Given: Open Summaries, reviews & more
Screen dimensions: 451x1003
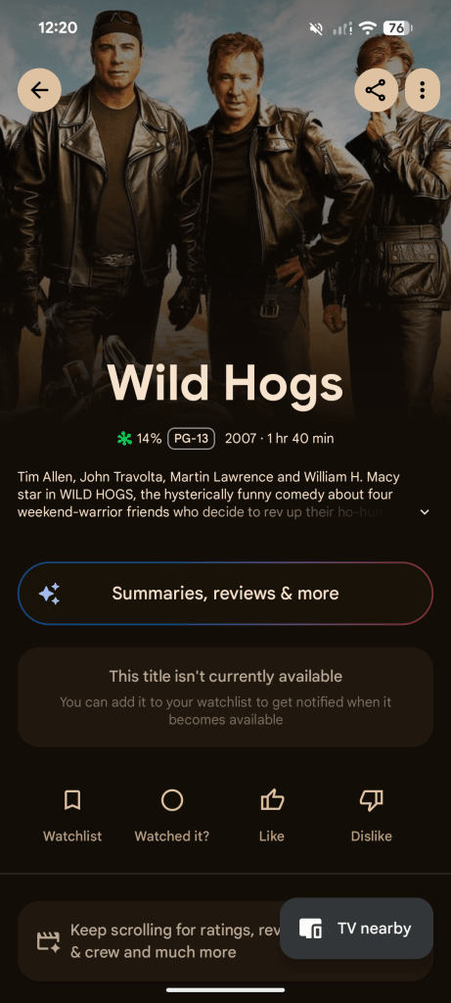Looking at the screenshot, I should coord(225,594).
